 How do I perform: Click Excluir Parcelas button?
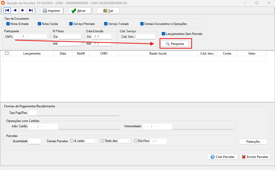point(255,157)
